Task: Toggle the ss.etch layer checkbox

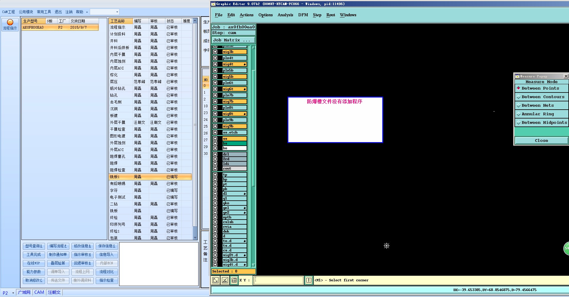Action: click(215, 132)
